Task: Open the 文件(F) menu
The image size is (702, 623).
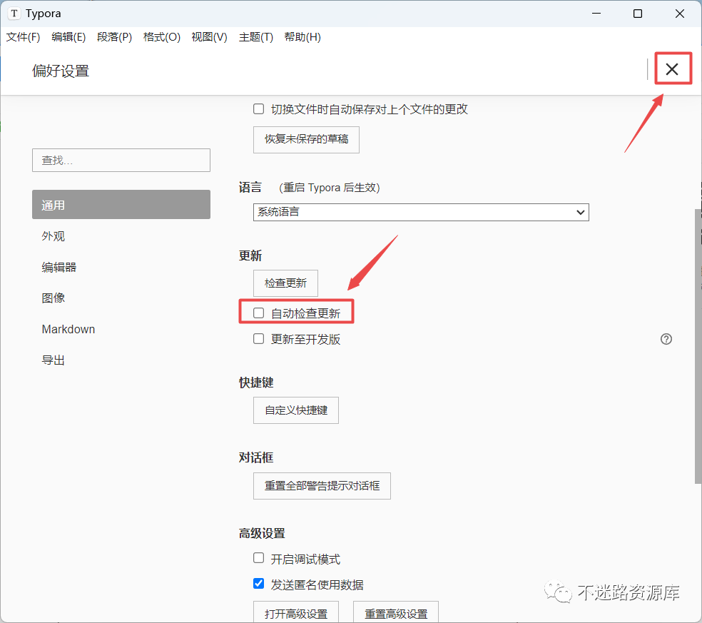Action: coord(23,37)
